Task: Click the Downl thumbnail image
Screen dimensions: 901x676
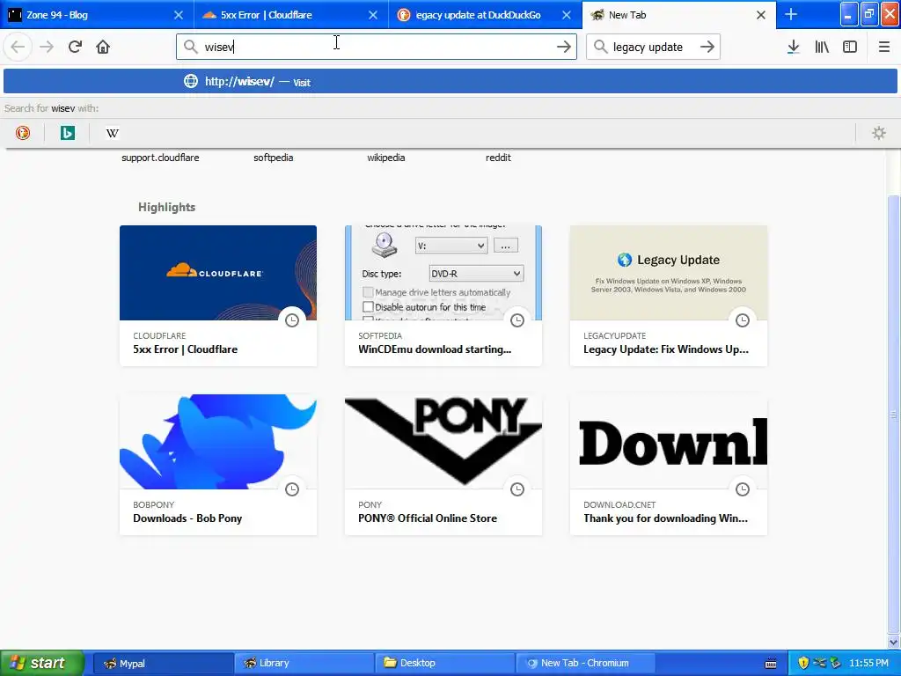Action: click(x=669, y=442)
